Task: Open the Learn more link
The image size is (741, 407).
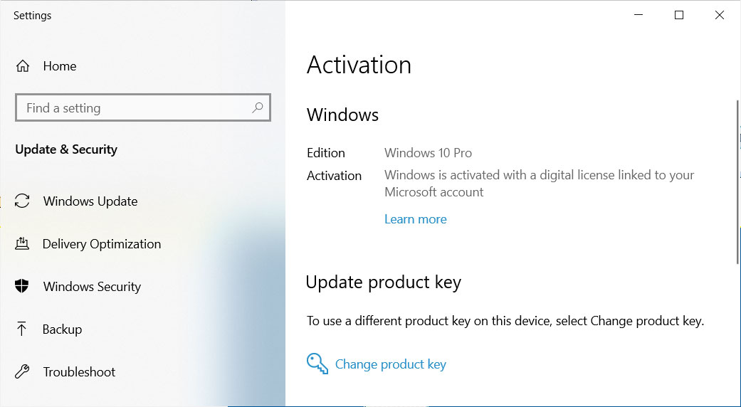Action: [x=416, y=219]
